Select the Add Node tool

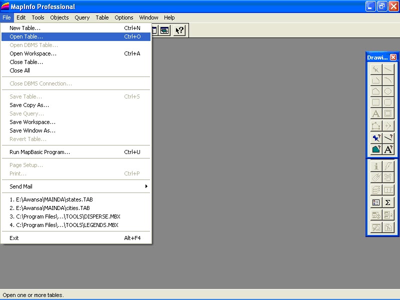point(388,126)
